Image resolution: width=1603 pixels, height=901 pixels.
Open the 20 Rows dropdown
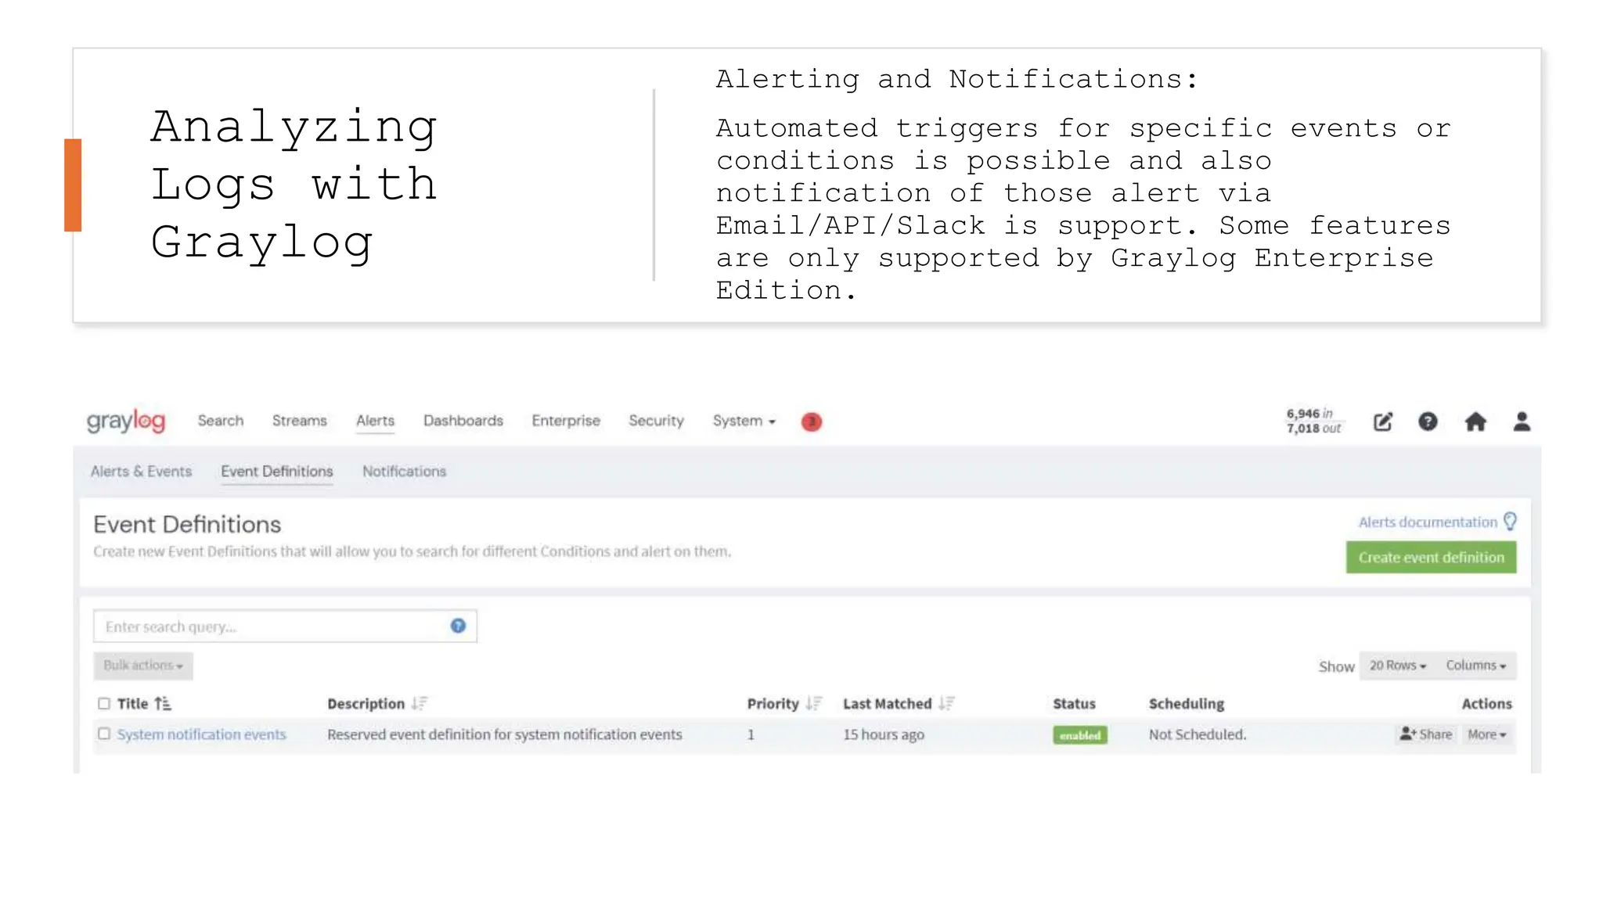(1397, 666)
